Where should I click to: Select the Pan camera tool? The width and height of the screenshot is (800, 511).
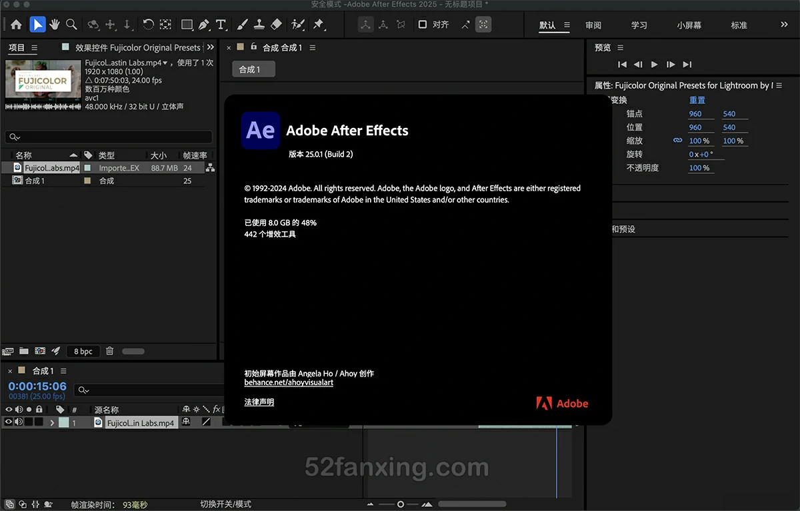coord(111,25)
